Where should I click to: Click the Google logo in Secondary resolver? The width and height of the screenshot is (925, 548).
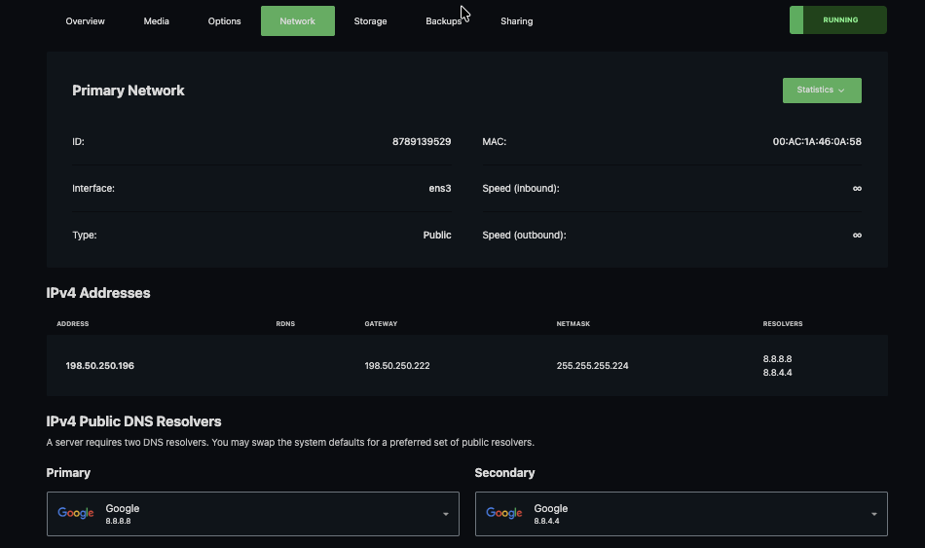pyautogui.click(x=503, y=513)
